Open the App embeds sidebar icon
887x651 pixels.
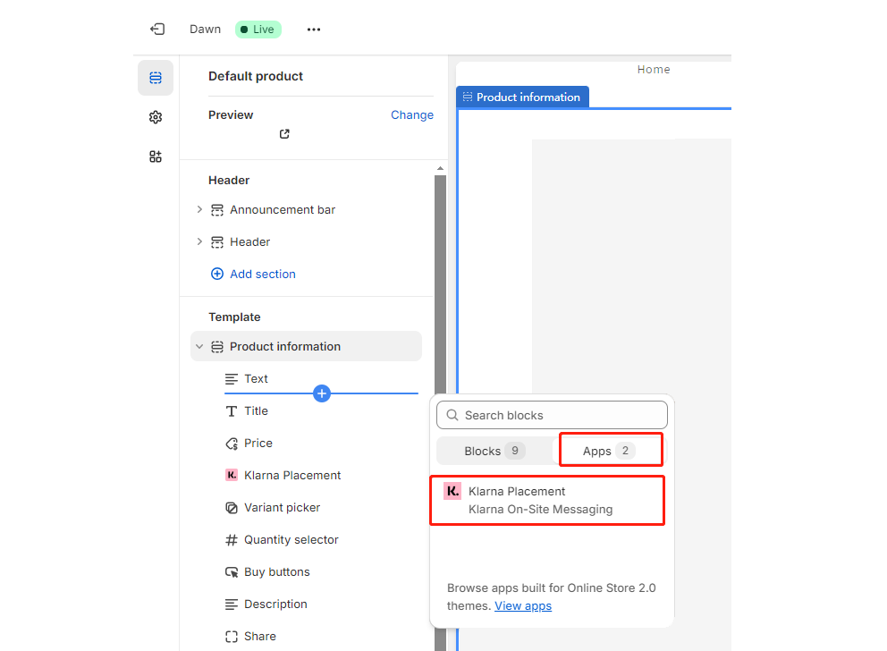point(156,156)
